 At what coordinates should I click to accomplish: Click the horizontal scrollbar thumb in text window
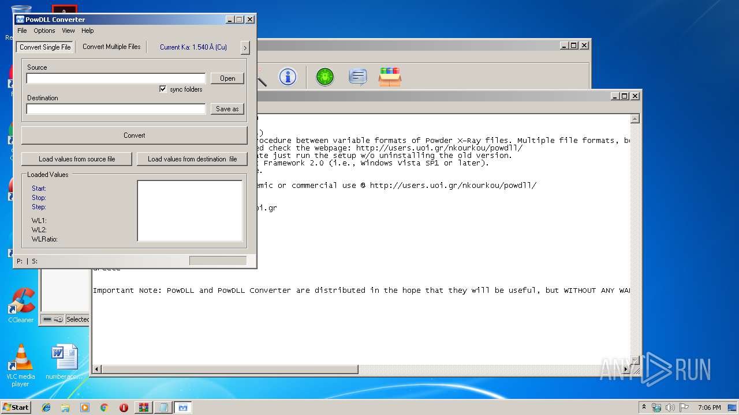[x=230, y=369]
